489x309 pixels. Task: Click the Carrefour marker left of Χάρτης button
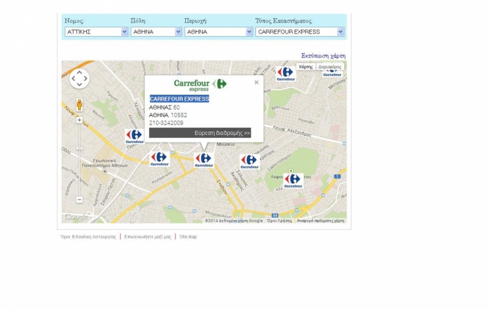pos(285,74)
